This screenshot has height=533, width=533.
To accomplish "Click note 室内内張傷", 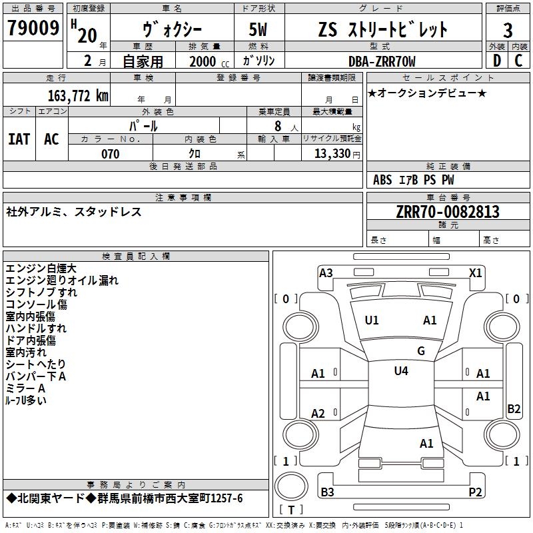I will 30,316.
